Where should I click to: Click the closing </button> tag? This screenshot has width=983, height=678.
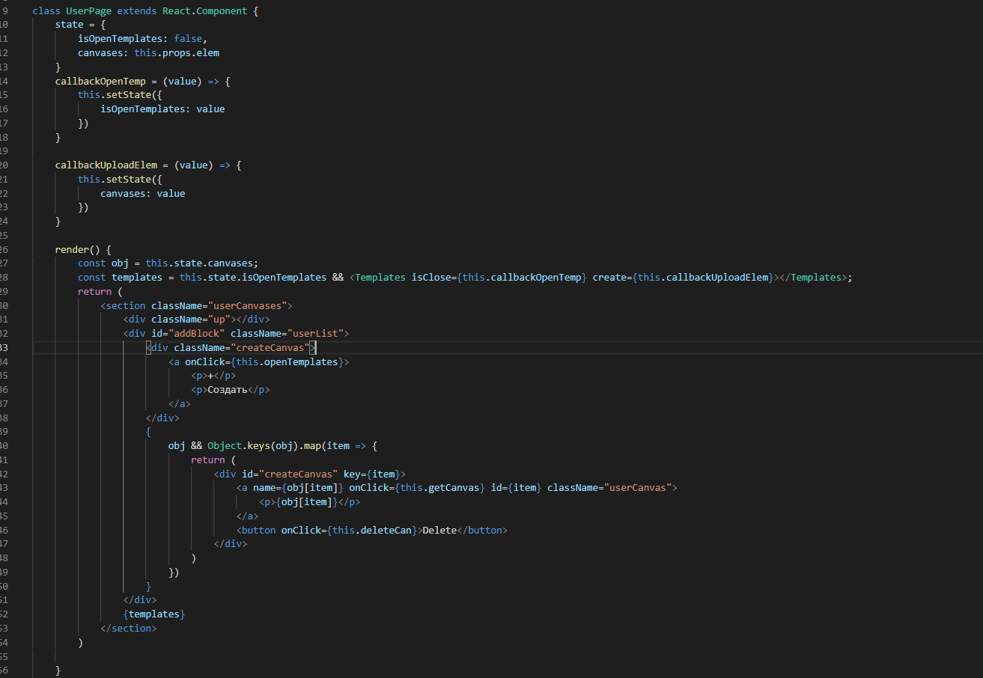coord(482,530)
